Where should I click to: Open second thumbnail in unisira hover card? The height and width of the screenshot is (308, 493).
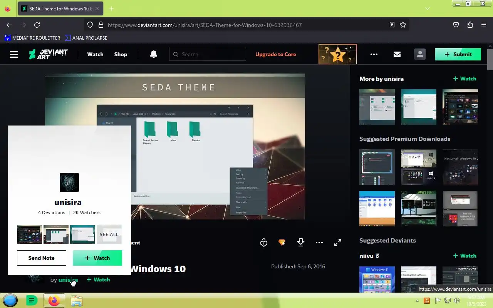click(x=56, y=234)
